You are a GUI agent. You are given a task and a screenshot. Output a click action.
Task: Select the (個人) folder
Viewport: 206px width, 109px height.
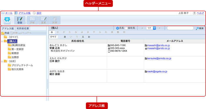pyautogui.click(x=12, y=41)
